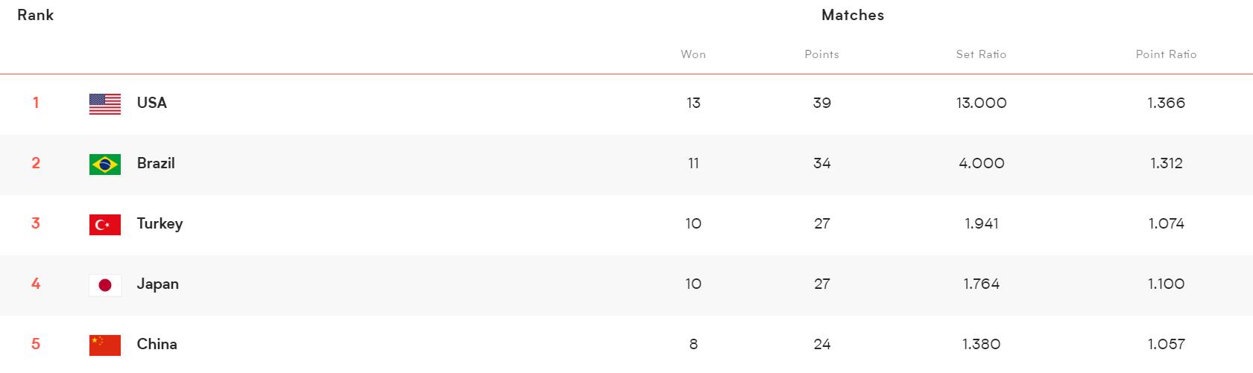Click the Japan flag icon
Image resolution: width=1253 pixels, height=373 pixels.
point(104,284)
